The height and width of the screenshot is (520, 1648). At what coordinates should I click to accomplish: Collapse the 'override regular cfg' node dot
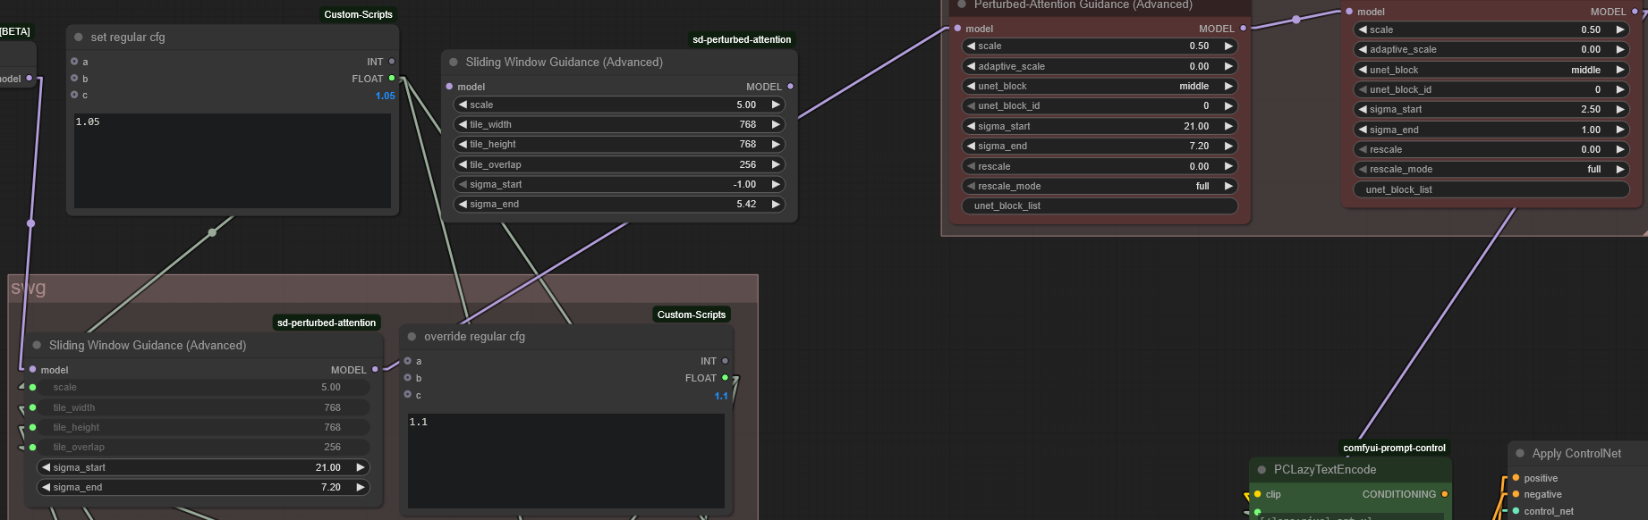412,337
